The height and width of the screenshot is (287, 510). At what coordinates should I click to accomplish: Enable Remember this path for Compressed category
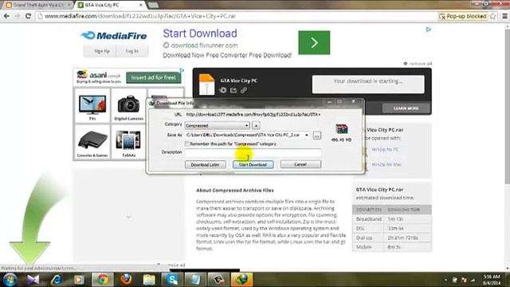pos(187,143)
